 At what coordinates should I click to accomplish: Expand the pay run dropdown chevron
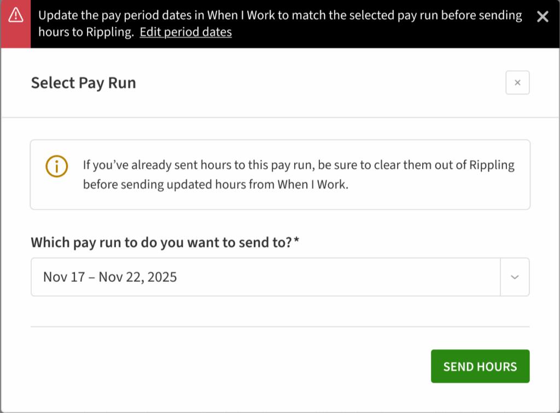[x=515, y=277]
